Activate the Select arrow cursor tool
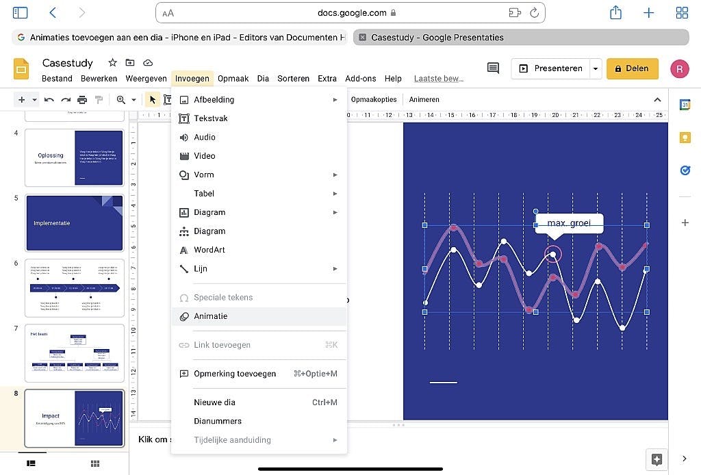 (153, 100)
